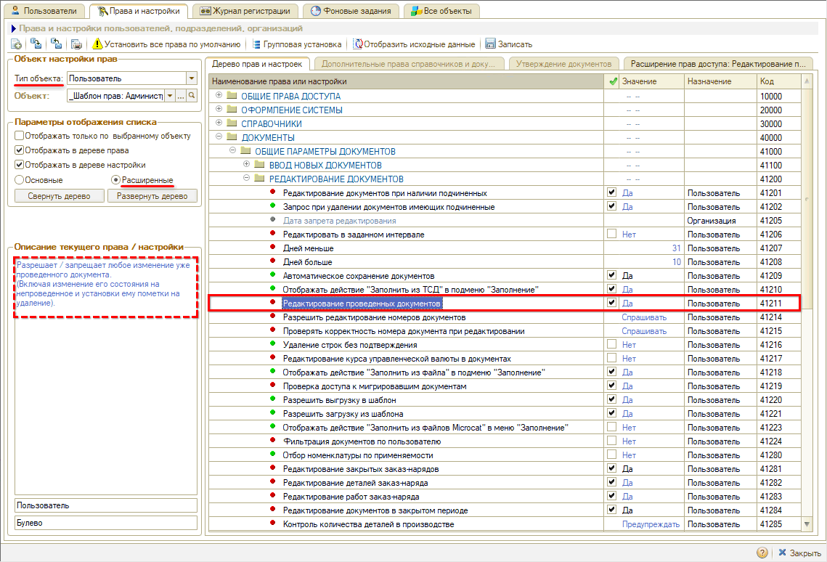The width and height of the screenshot is (827, 562).
Task: Click the first toolbar icon with green plus
Action: click(x=16, y=44)
